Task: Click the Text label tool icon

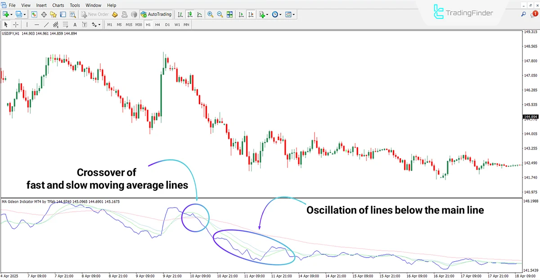Action: point(84,25)
